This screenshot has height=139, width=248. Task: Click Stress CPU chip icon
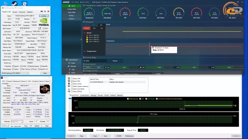69,78
